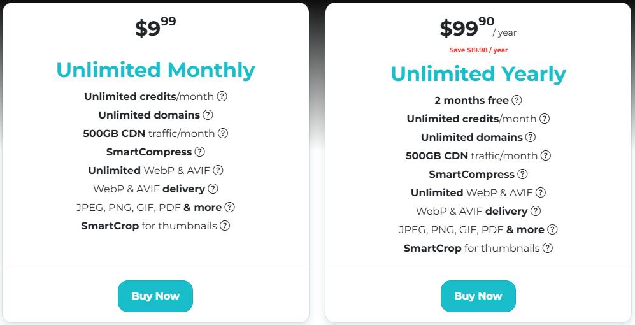Click help icon for Yearly 500GB CDN traffic

click(546, 156)
